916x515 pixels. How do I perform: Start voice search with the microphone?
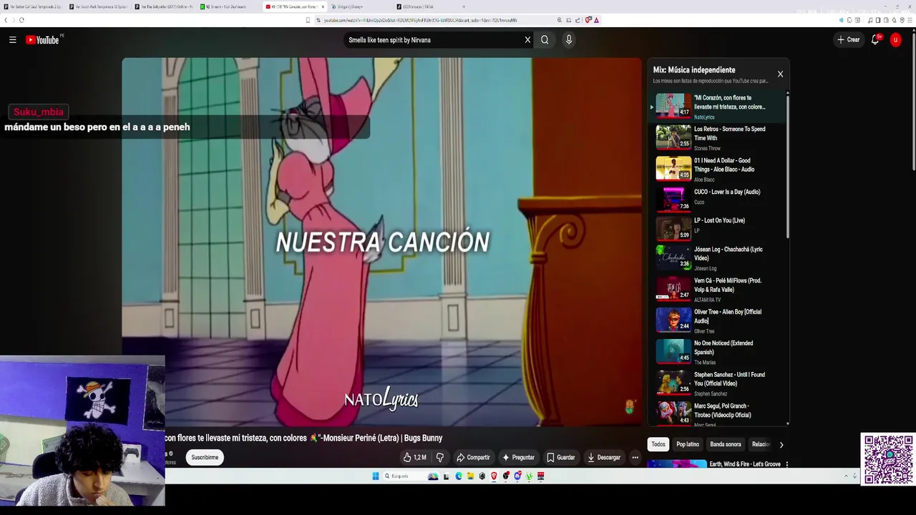point(569,40)
